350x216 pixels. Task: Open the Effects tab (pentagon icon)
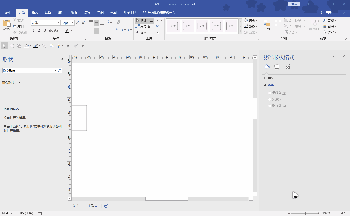(277, 67)
